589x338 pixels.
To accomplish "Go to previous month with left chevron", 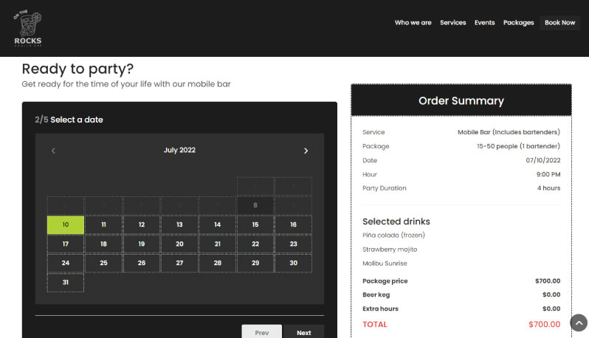I will [53, 151].
